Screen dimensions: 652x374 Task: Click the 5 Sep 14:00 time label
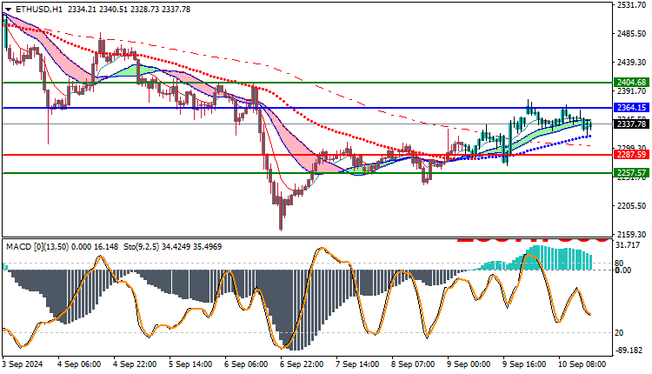coord(190,364)
